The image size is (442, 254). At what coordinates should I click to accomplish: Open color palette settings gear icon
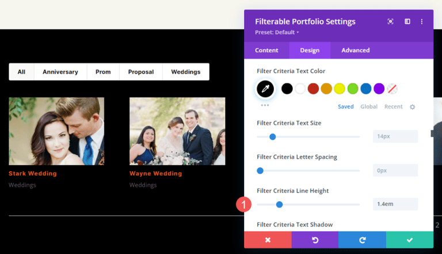[x=412, y=107]
